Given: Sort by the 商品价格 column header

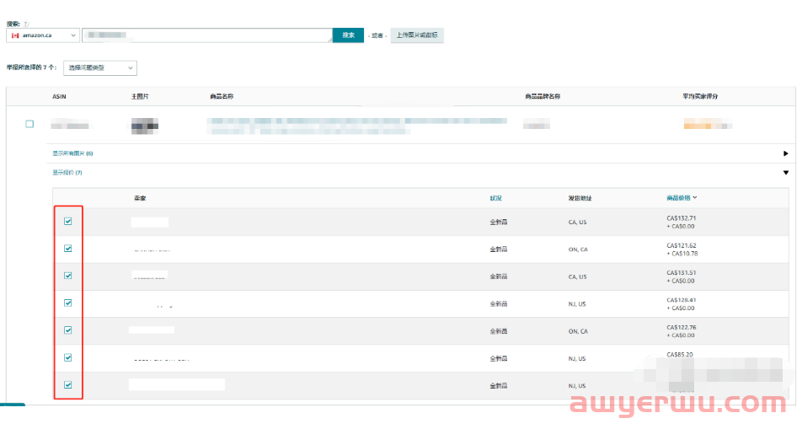Looking at the screenshot, I should tap(682, 197).
